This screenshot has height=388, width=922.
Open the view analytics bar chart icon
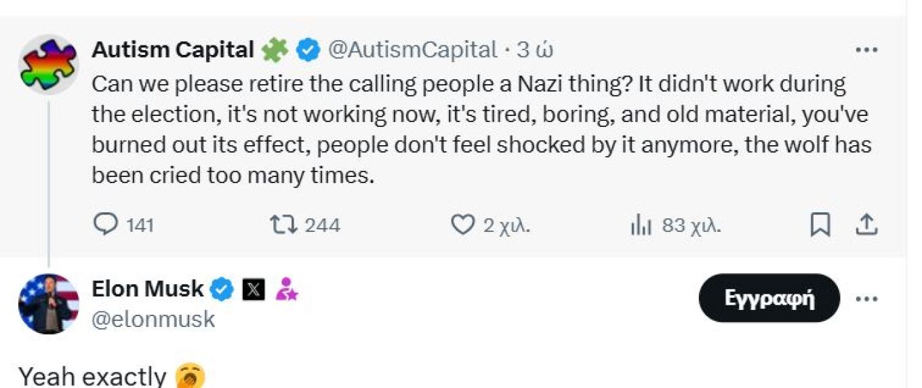click(641, 225)
